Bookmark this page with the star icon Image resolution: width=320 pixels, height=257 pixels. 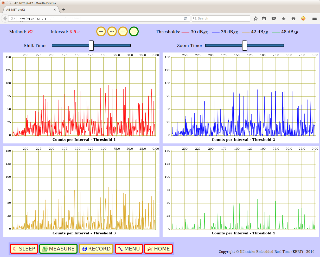pos(256,18)
